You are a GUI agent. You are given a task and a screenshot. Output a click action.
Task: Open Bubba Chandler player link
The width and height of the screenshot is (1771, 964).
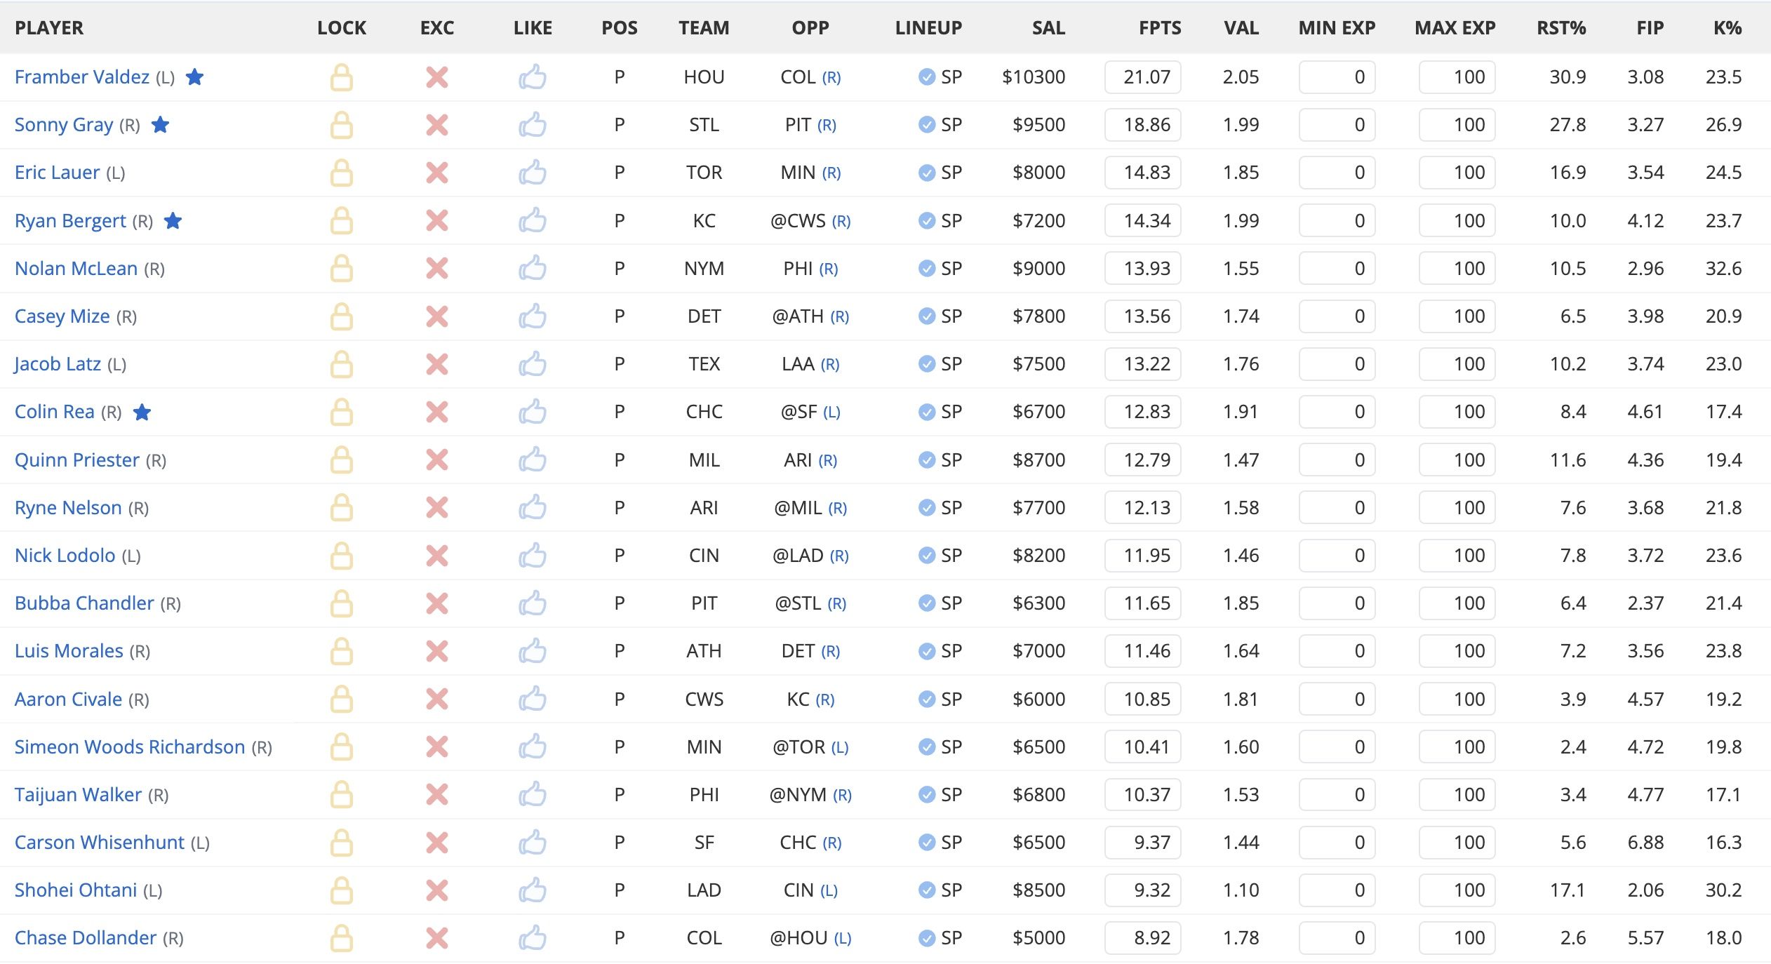[84, 603]
